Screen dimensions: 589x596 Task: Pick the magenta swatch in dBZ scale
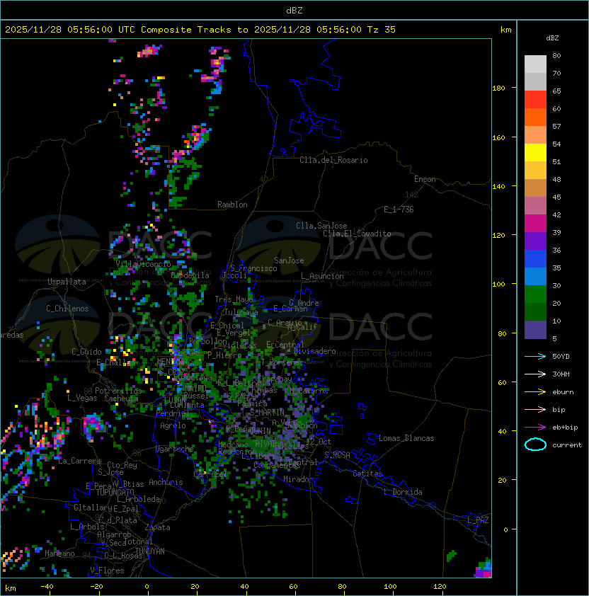[535, 223]
